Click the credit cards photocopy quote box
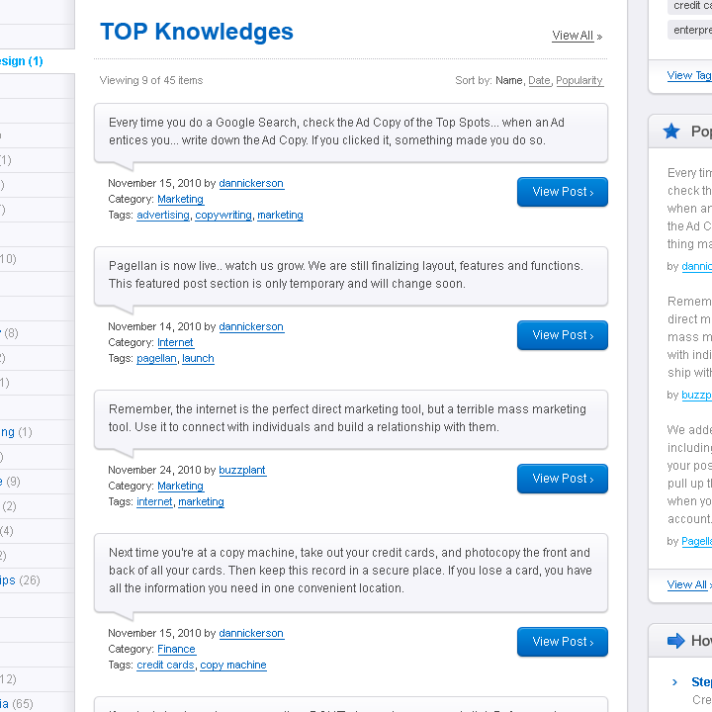The image size is (712, 712). [x=350, y=573]
